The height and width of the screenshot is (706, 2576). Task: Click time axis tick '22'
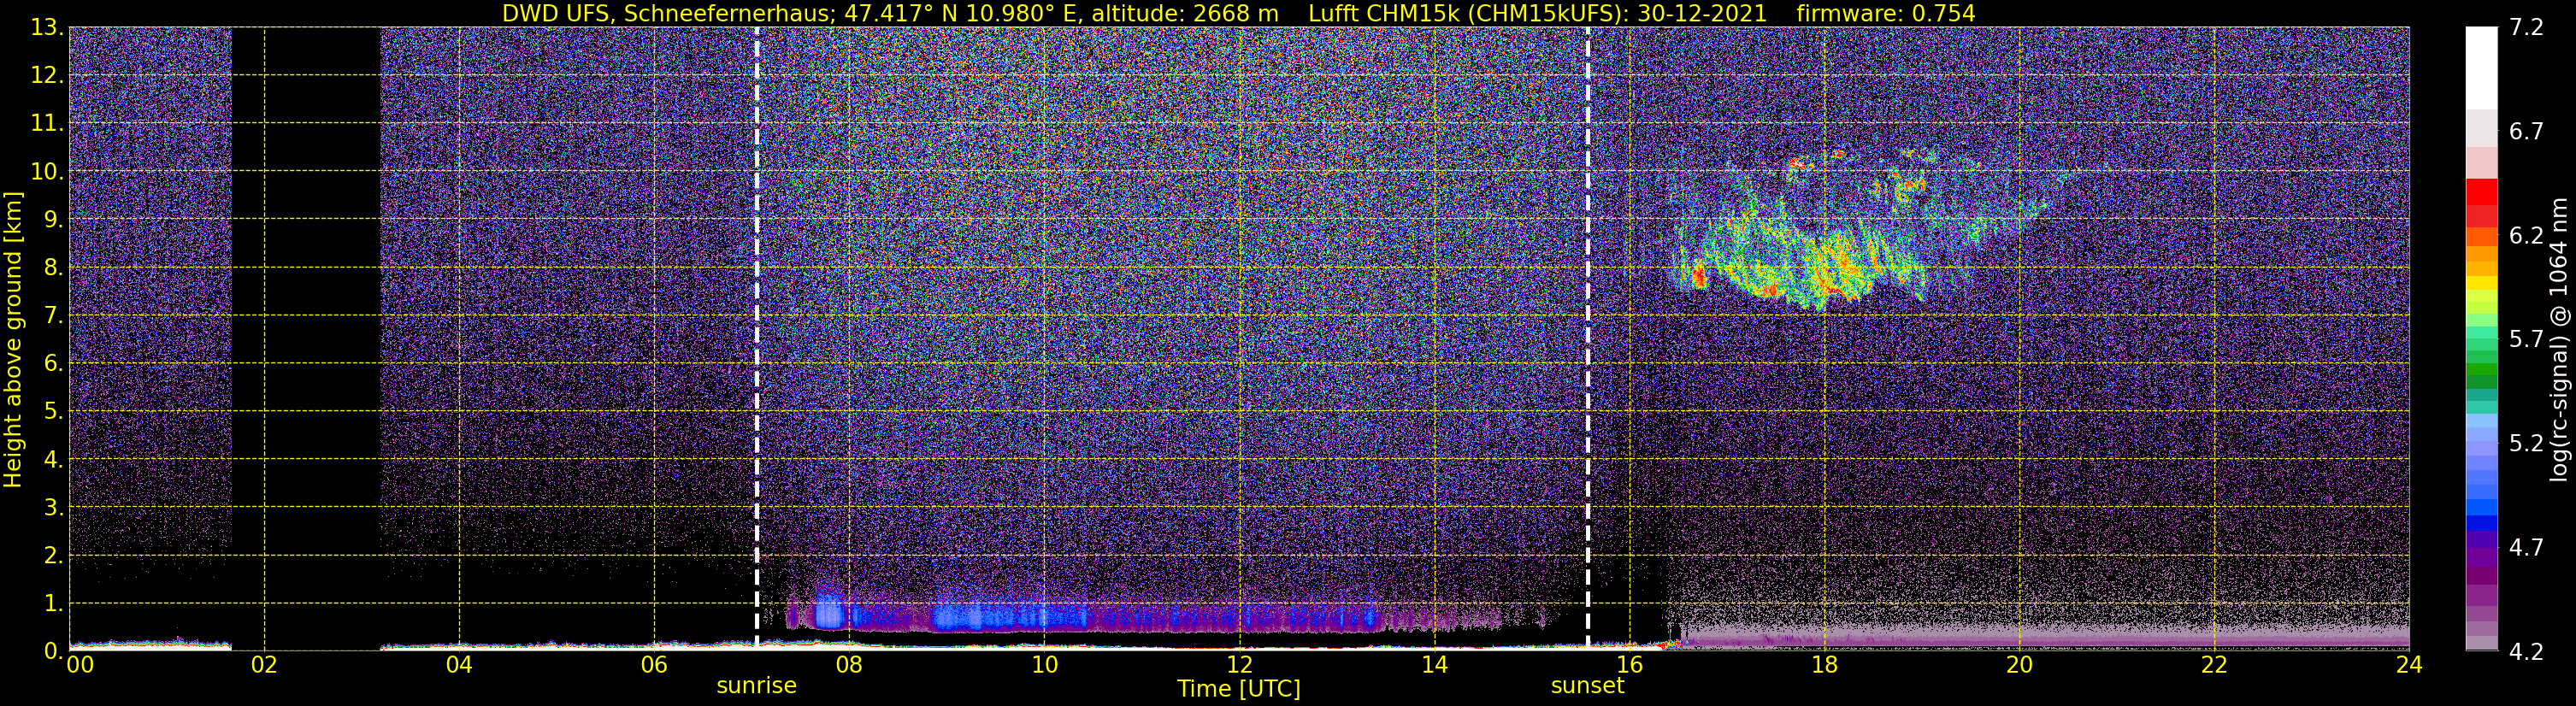coord(2214,665)
